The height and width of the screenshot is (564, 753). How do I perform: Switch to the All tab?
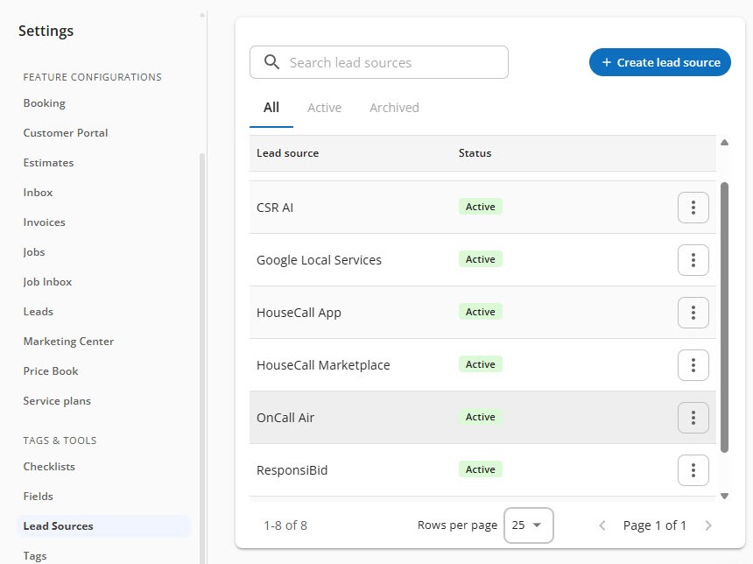tap(271, 108)
